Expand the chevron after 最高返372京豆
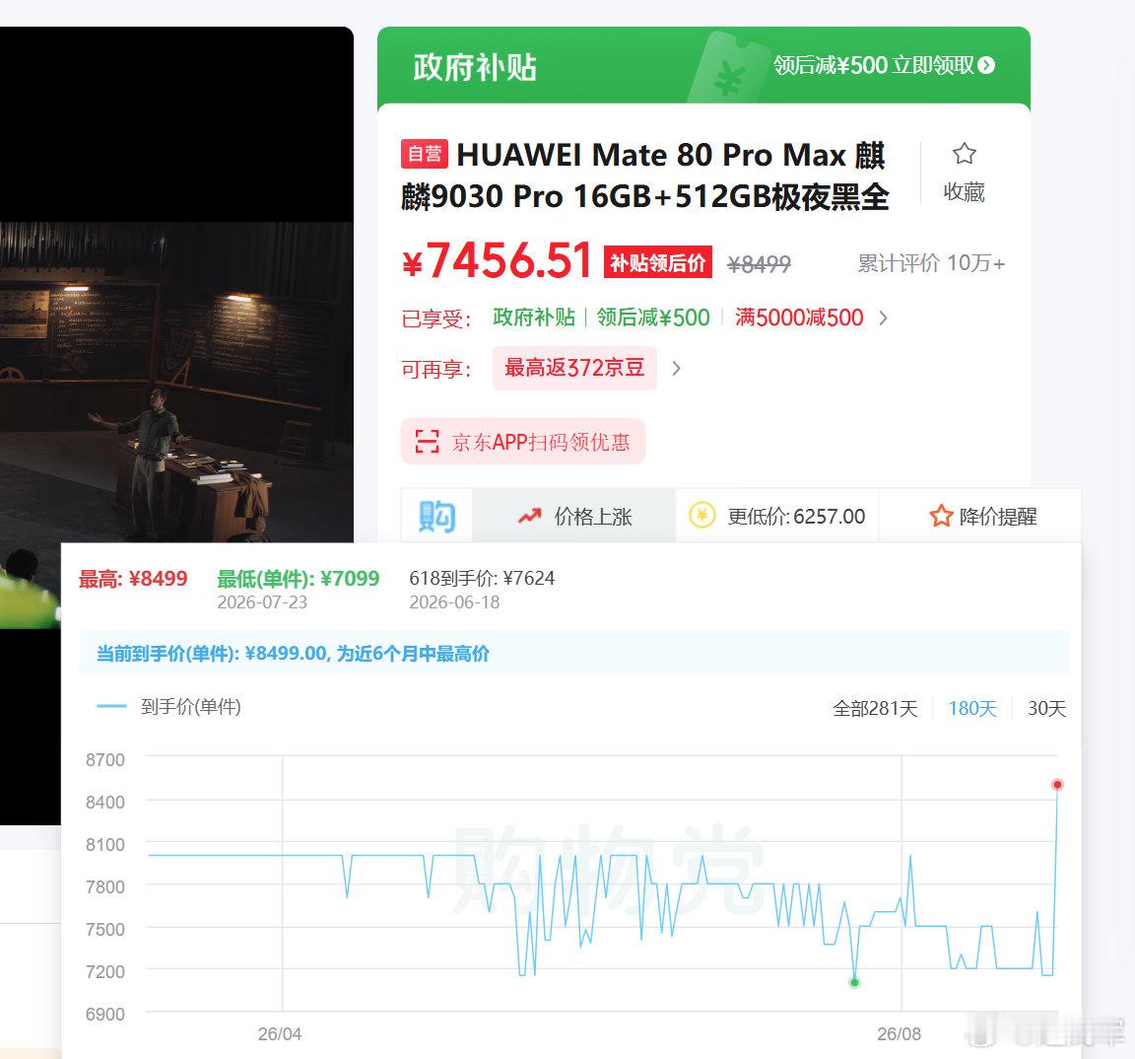Viewport: 1135px width, 1059px height. pos(675,368)
